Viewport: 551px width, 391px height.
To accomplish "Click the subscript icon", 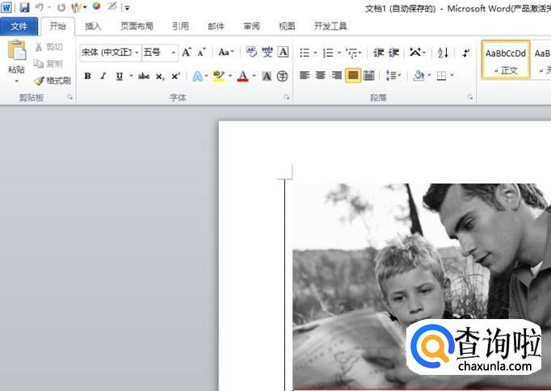I will pyautogui.click(x=160, y=77).
